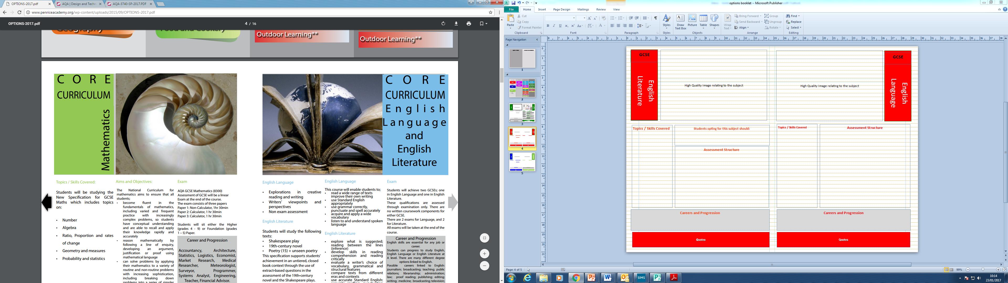
Task: Toggle Underline formatting
Action: pyautogui.click(x=560, y=26)
